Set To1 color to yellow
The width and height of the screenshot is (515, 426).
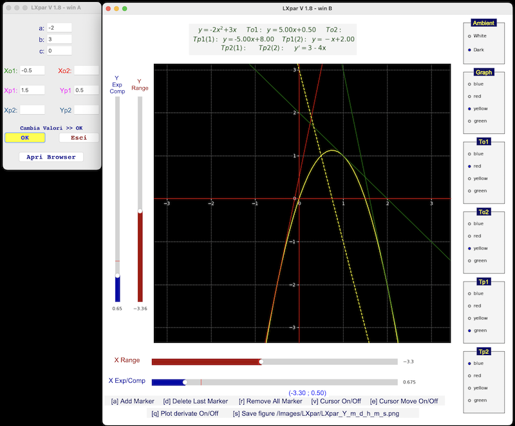(x=469, y=179)
